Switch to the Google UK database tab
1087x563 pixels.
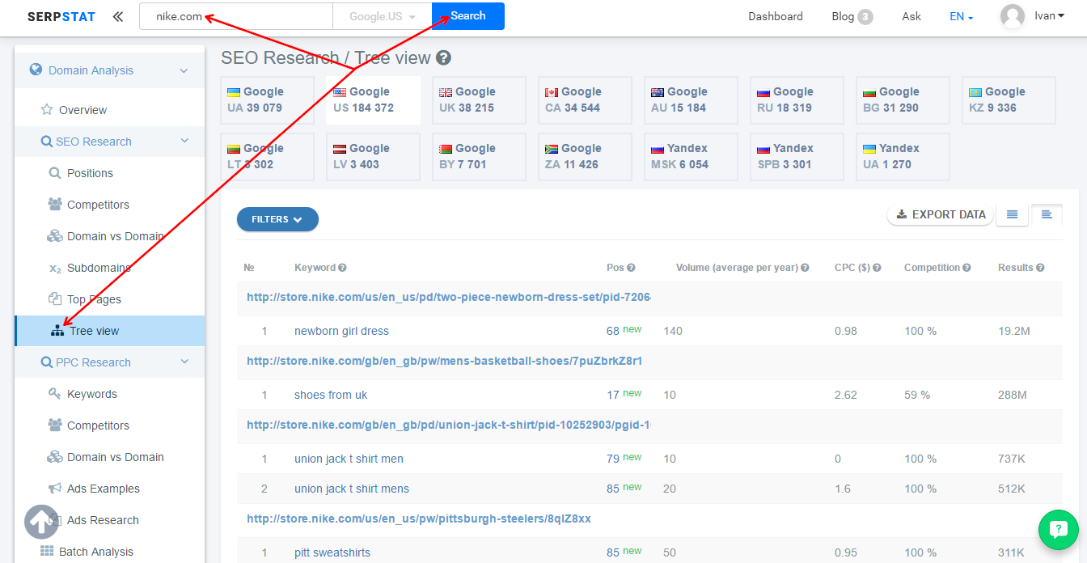point(479,100)
